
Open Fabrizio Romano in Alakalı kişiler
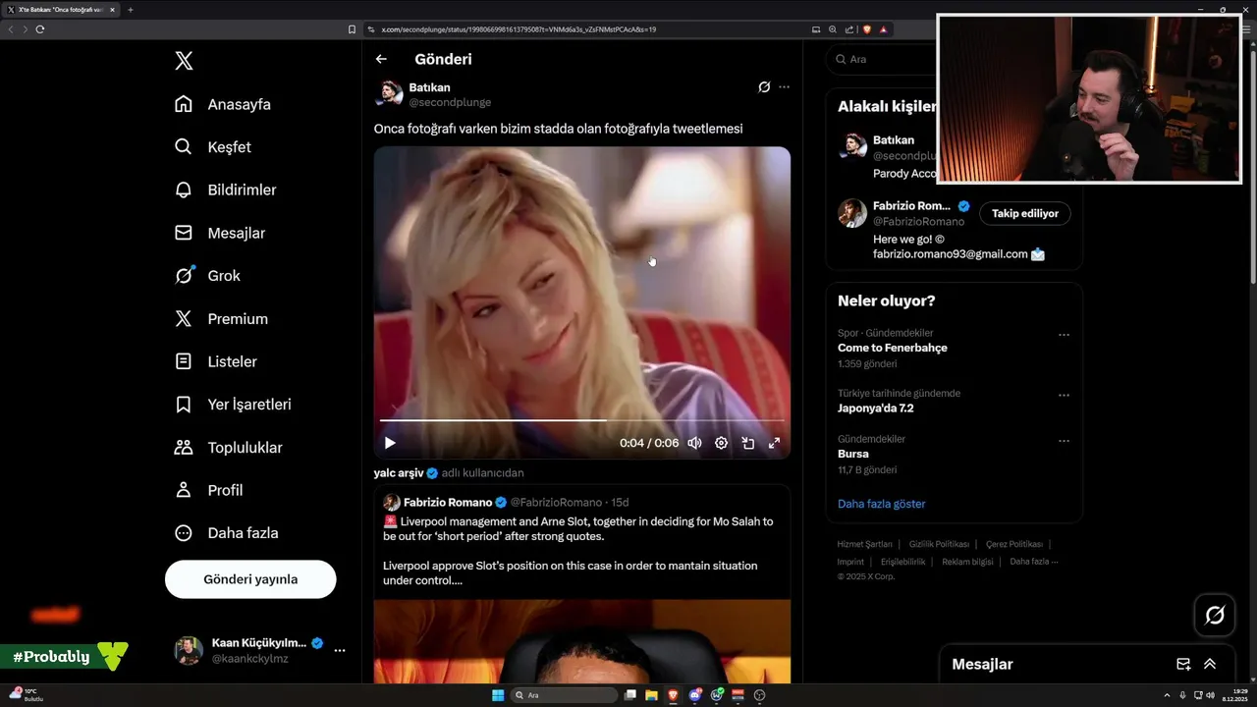pos(912,206)
